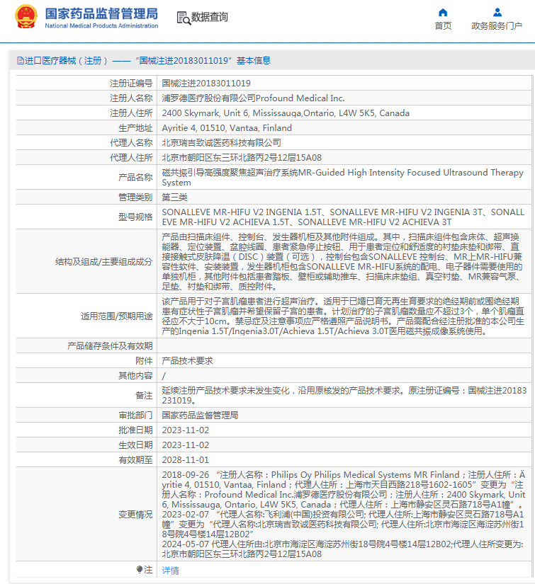Click the 生产地址 label

point(135,127)
